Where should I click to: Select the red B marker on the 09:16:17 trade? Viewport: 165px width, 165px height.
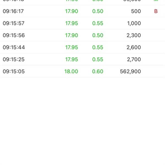pos(156,11)
